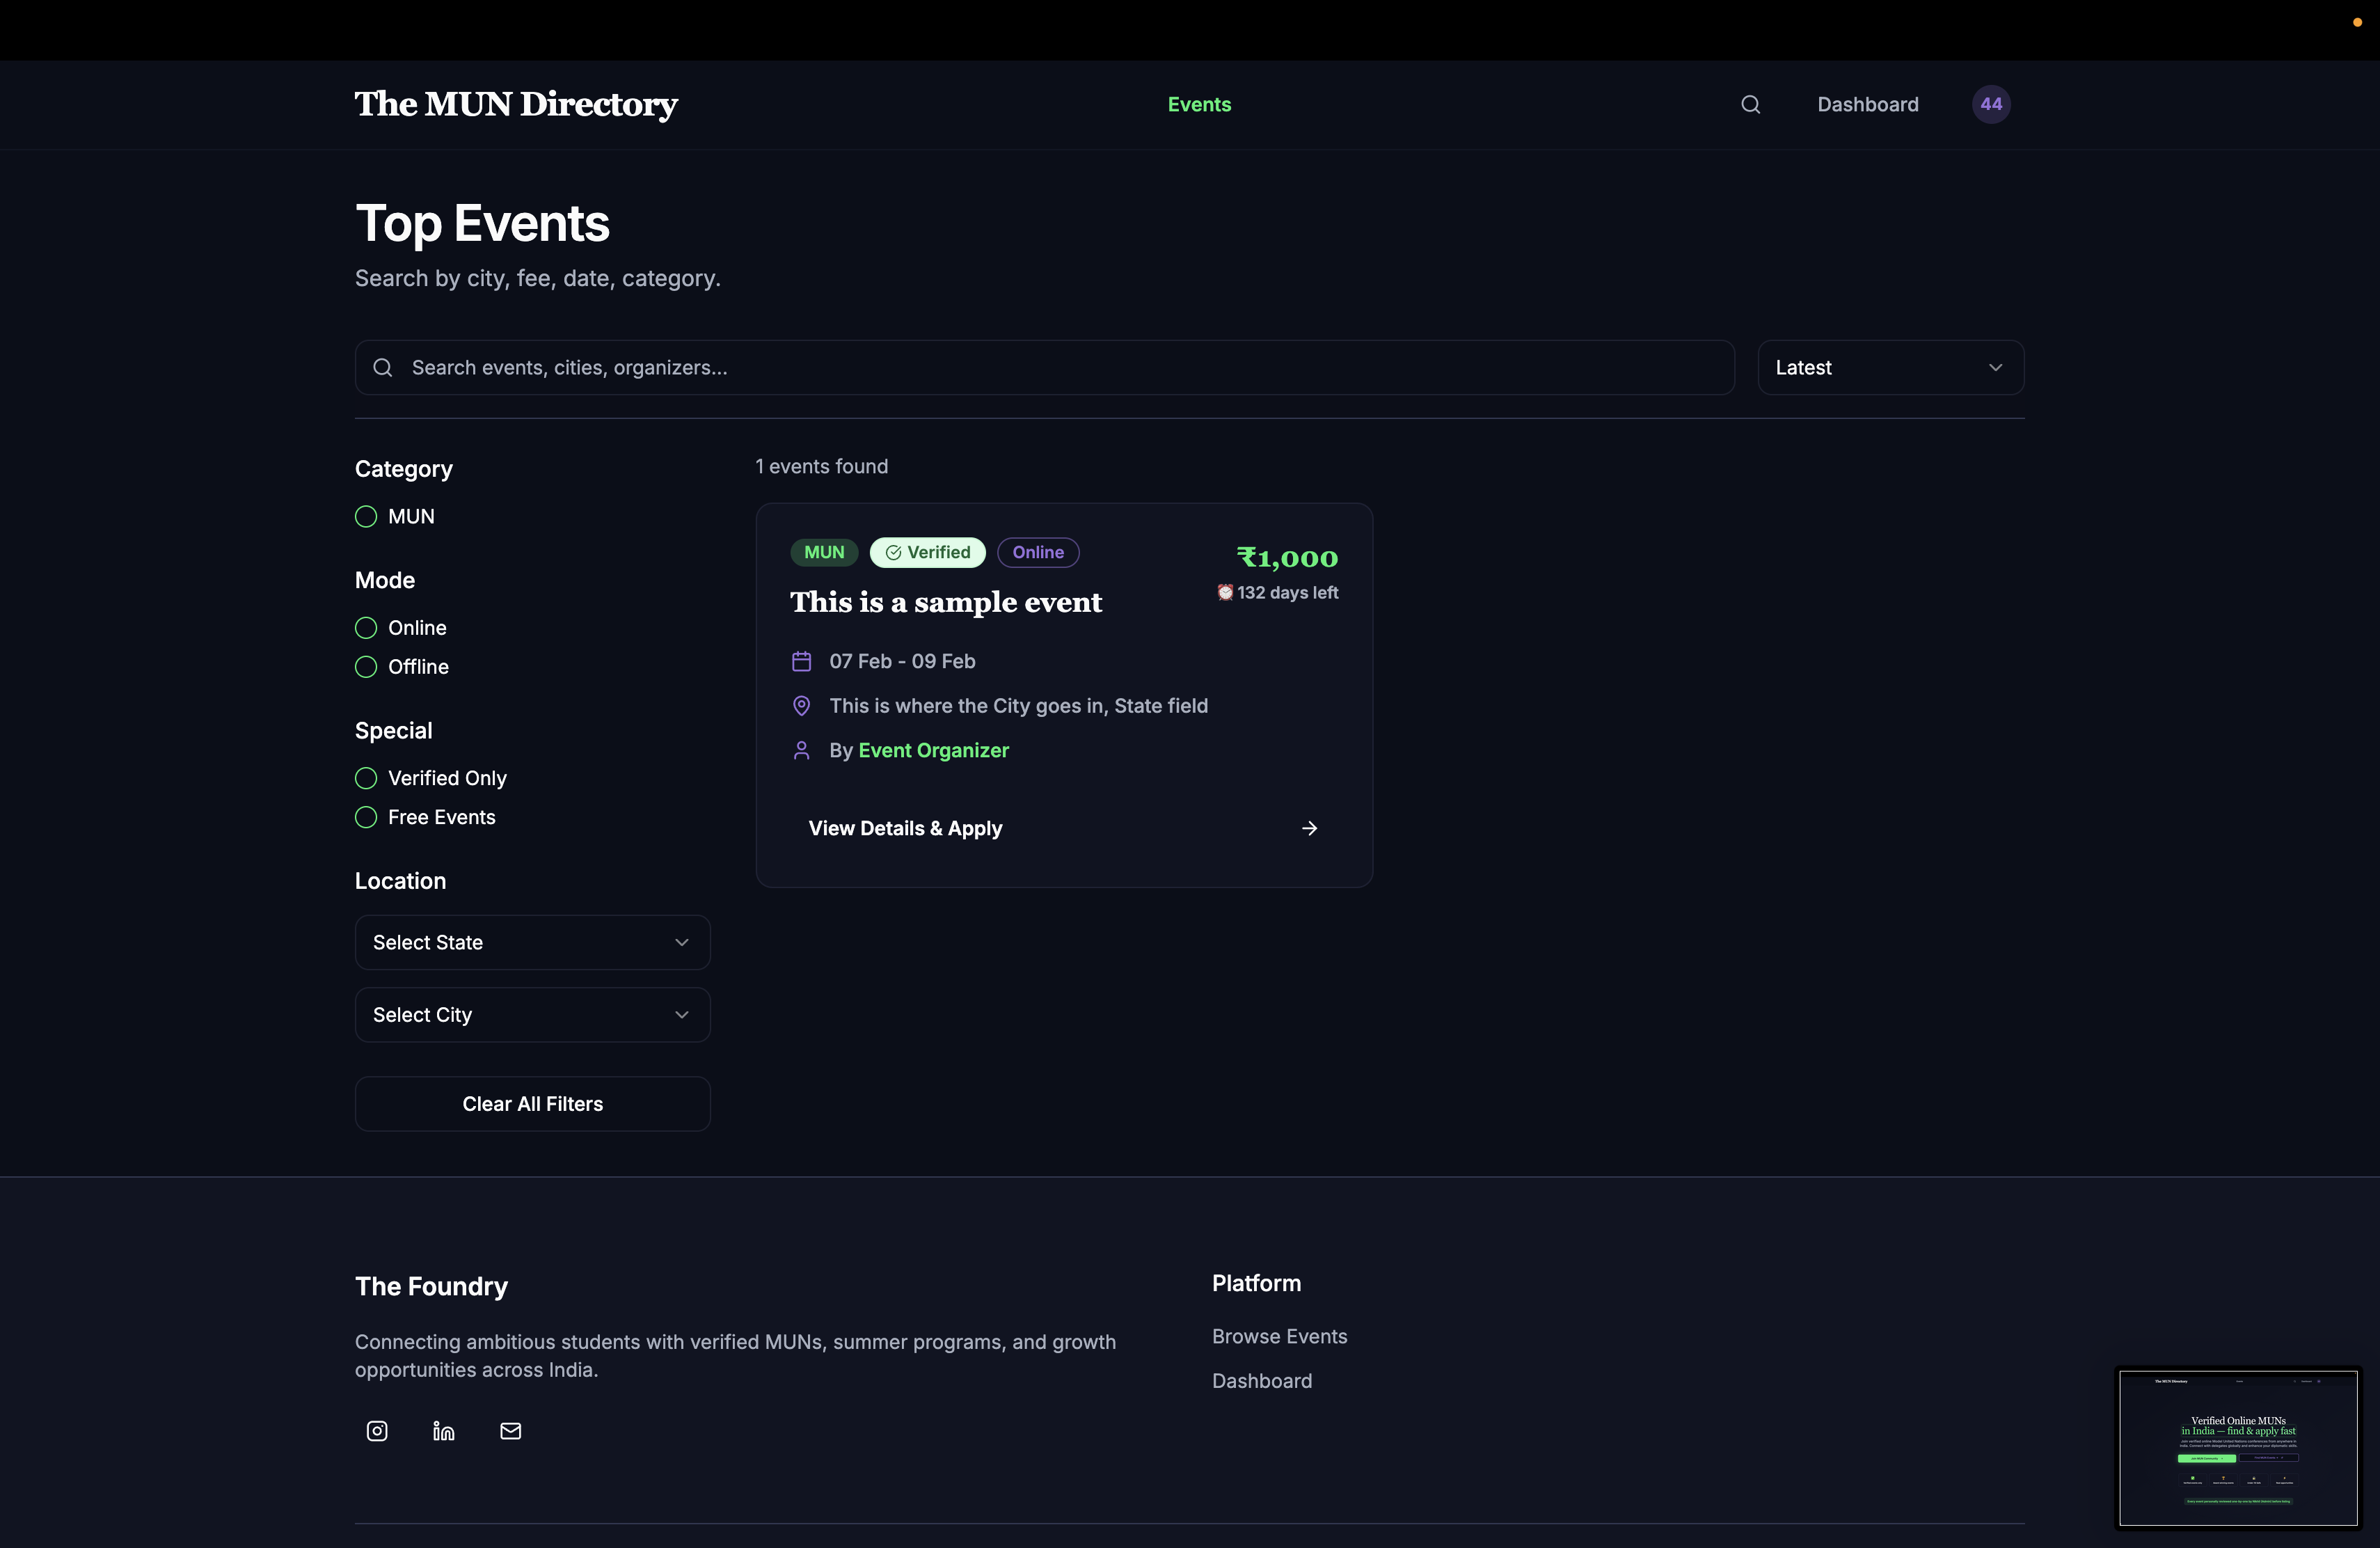Select the Free Events filter

coord(366,817)
